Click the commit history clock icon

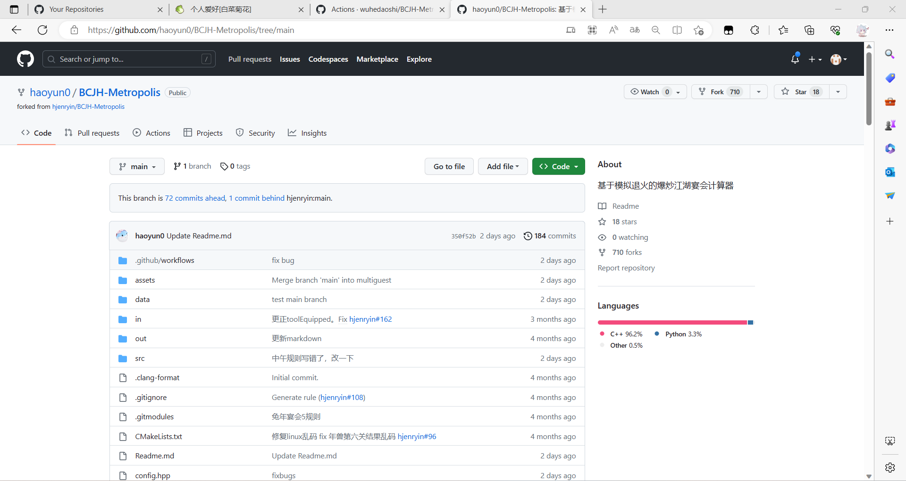point(528,236)
